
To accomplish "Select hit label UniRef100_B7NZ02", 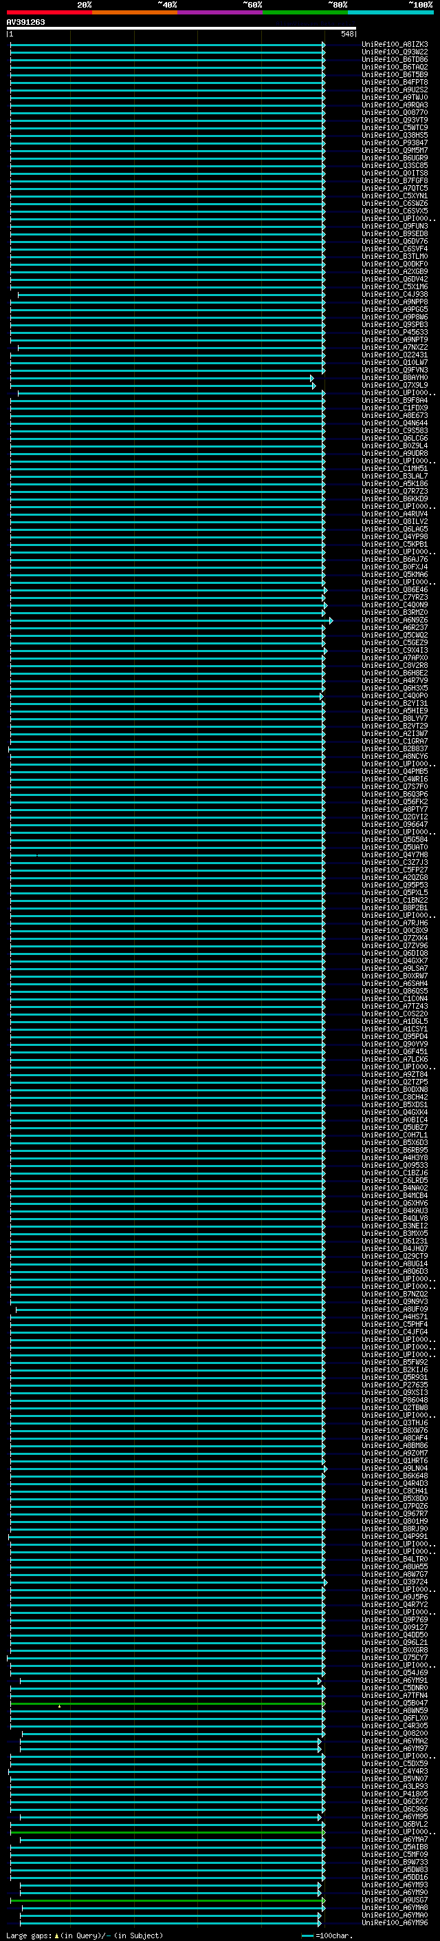I will (395, 1294).
